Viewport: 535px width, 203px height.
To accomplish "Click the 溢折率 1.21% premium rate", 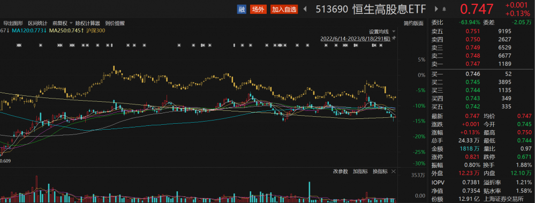I will (523, 182).
